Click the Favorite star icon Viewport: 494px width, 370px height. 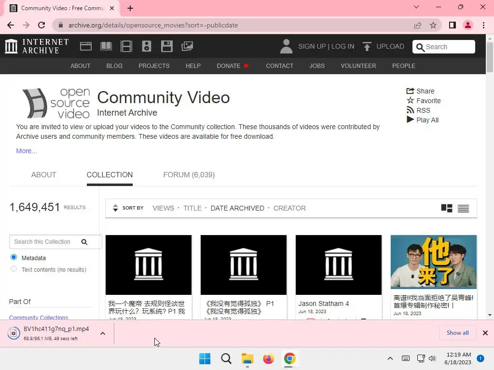pos(410,100)
